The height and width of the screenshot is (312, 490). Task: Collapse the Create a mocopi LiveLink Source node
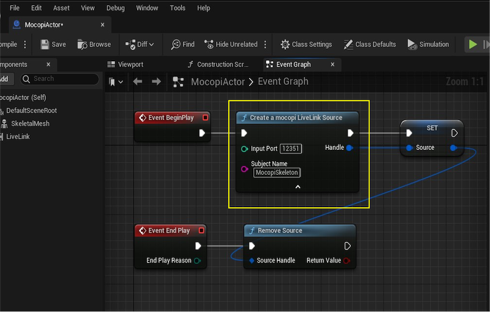pos(297,187)
